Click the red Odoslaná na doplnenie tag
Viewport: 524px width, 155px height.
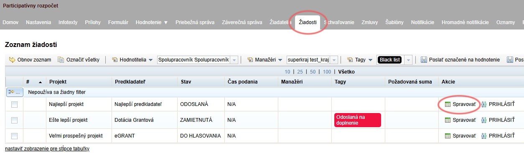[357, 120]
